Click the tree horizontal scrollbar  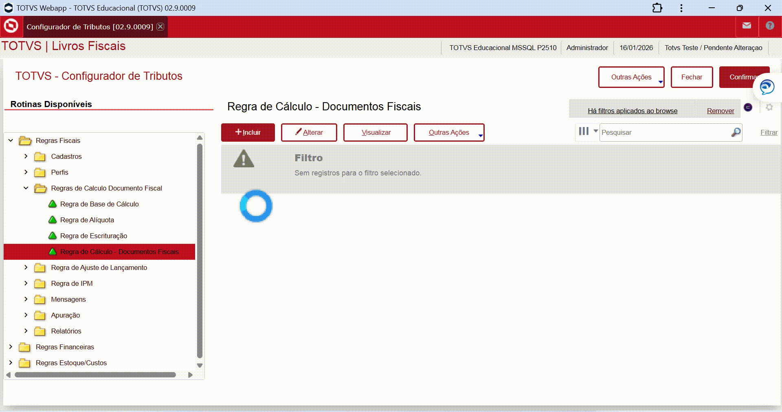point(95,375)
